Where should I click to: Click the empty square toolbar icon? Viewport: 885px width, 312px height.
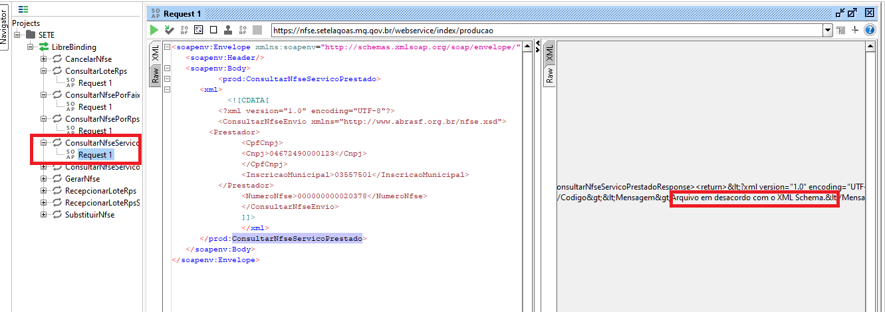click(213, 30)
